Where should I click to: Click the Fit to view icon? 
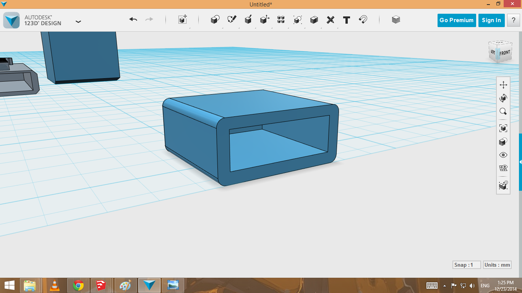pos(503,128)
